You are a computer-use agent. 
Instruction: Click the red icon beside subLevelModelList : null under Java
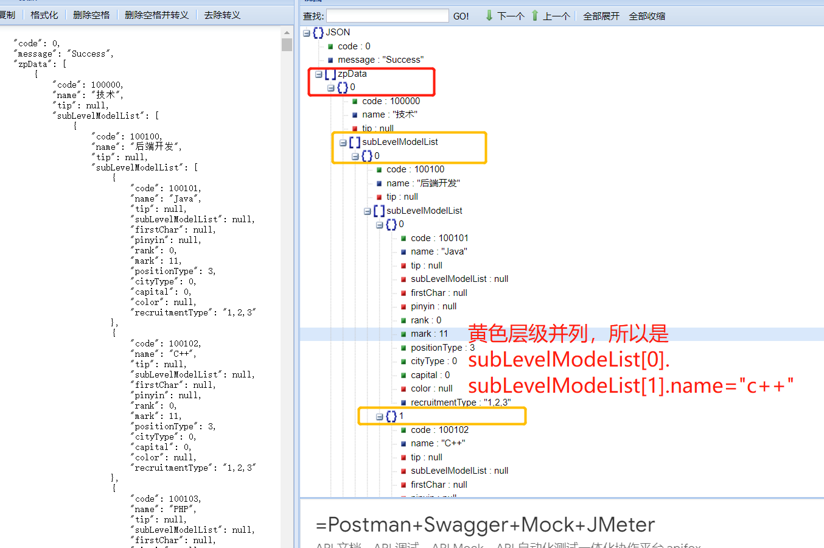pyautogui.click(x=403, y=279)
